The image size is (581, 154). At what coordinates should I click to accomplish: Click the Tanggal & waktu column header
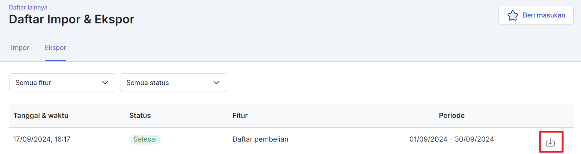(x=41, y=116)
